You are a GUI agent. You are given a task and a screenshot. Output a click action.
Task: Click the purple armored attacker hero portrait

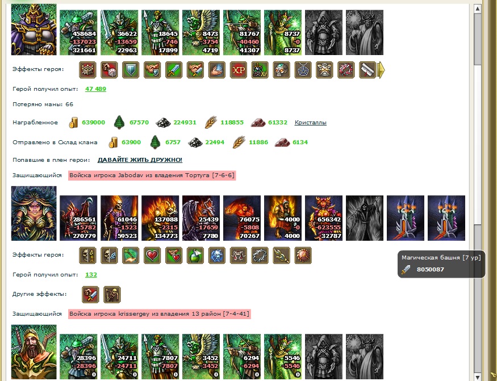pyautogui.click(x=34, y=30)
